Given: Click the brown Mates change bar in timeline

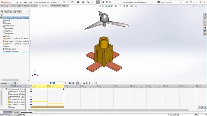Looking at the screenshot, I should click(x=48, y=107).
